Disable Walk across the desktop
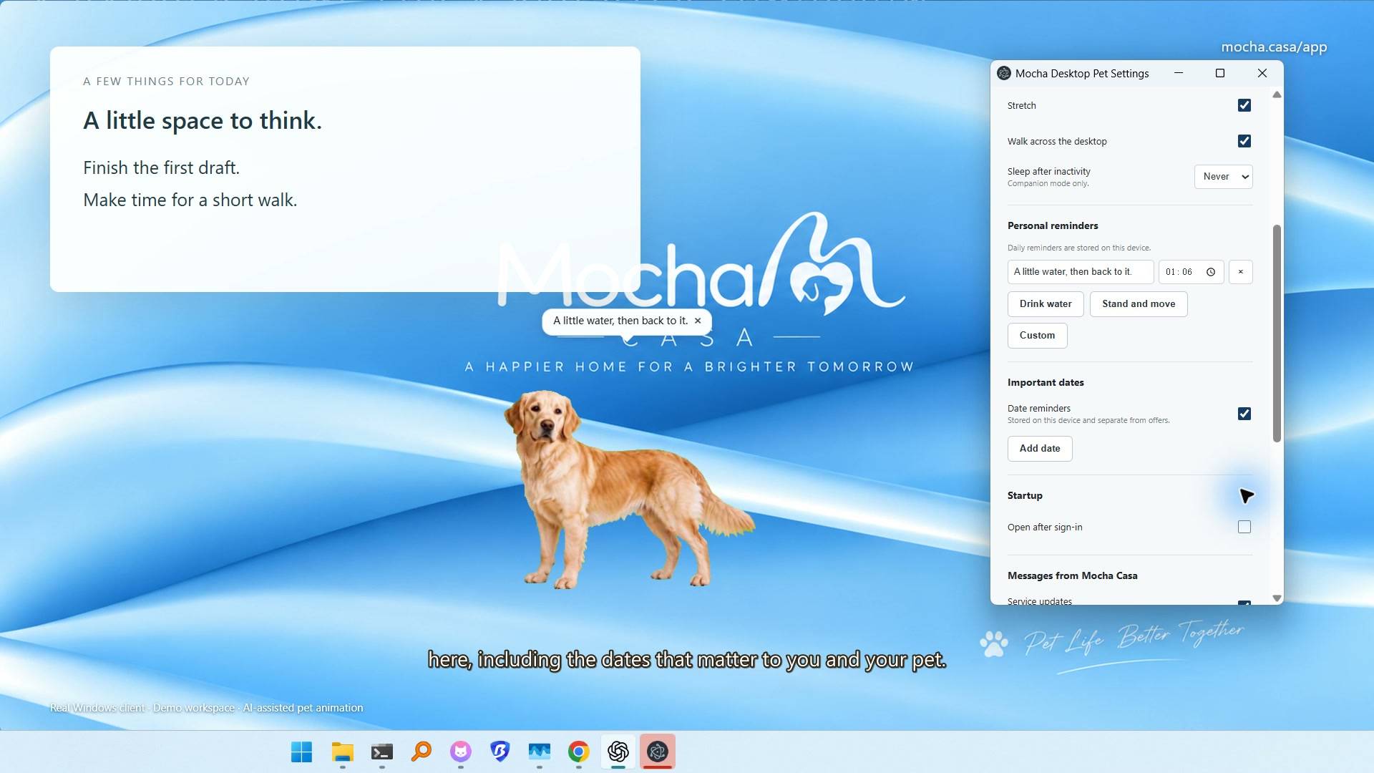Viewport: 1374px width, 773px height. pos(1244,141)
